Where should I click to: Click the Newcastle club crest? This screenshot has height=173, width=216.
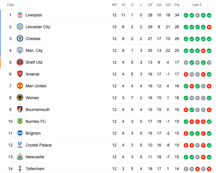[x=20, y=157]
